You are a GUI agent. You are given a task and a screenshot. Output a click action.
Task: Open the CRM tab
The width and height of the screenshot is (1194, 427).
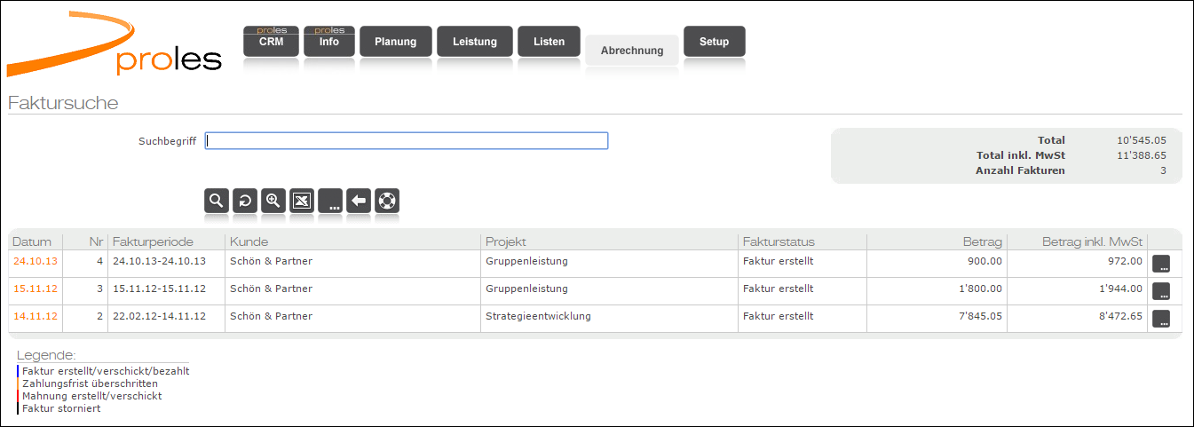[x=272, y=42]
